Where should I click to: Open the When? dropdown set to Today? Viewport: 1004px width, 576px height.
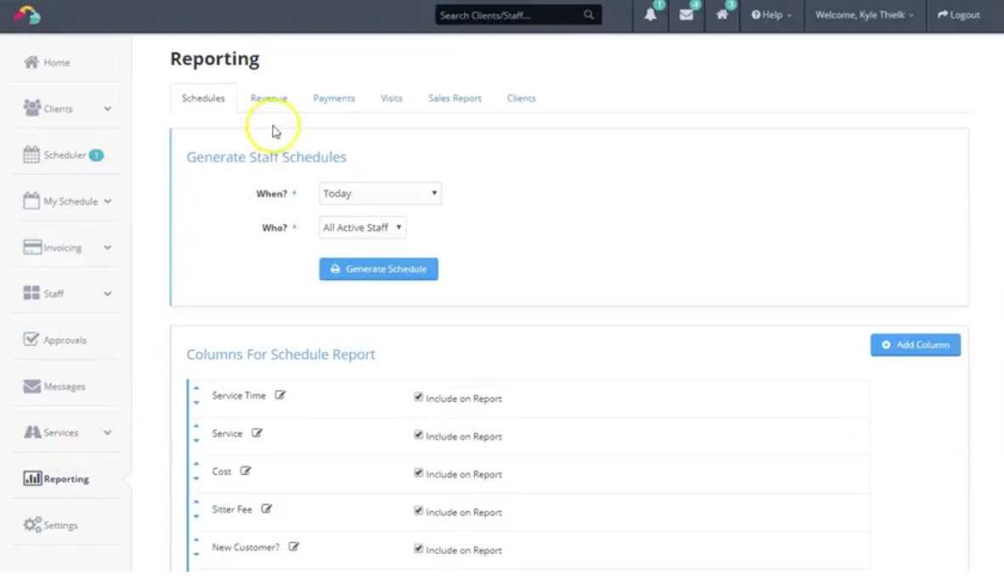[x=381, y=193]
